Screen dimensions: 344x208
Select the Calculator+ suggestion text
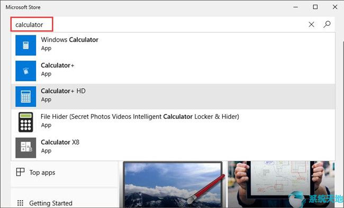click(58, 65)
